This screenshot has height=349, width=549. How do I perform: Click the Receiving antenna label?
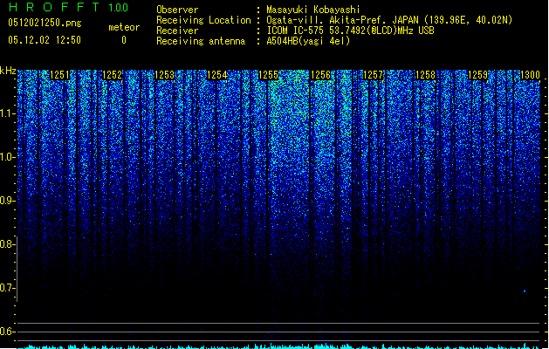click(x=201, y=41)
